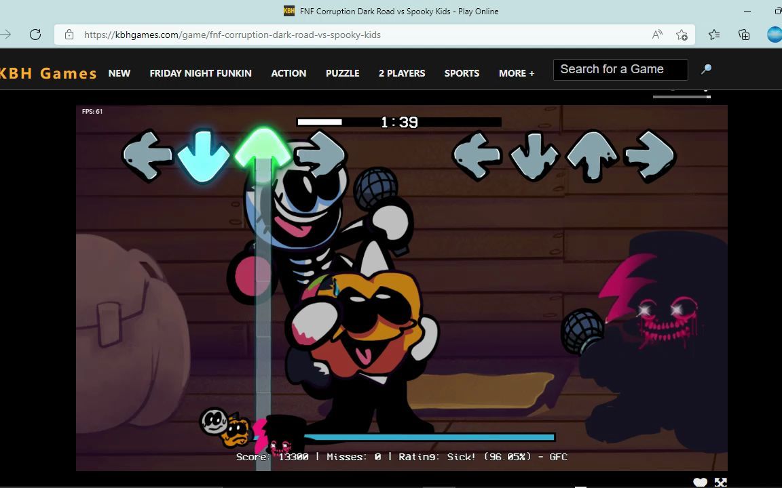The image size is (782, 488).
Task: Minimize the browser window
Action: click(x=747, y=11)
